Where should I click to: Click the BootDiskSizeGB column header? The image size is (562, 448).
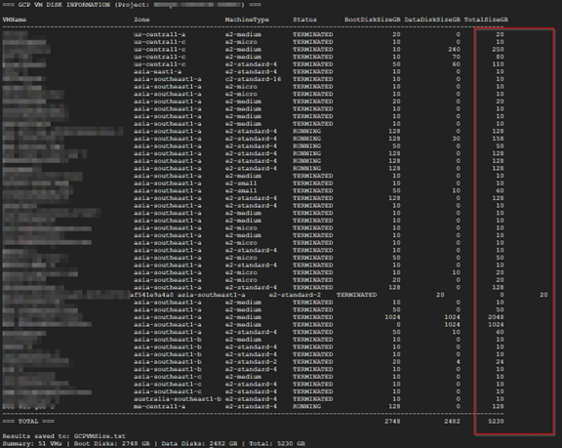click(373, 20)
